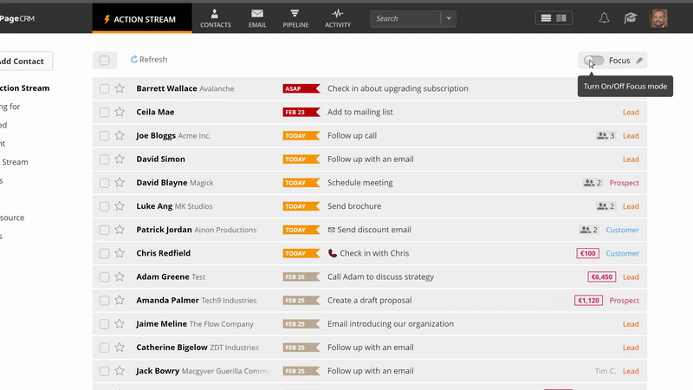This screenshot has height=390, width=693.
Task: Star the Barrett Wallace contact
Action: pos(120,88)
